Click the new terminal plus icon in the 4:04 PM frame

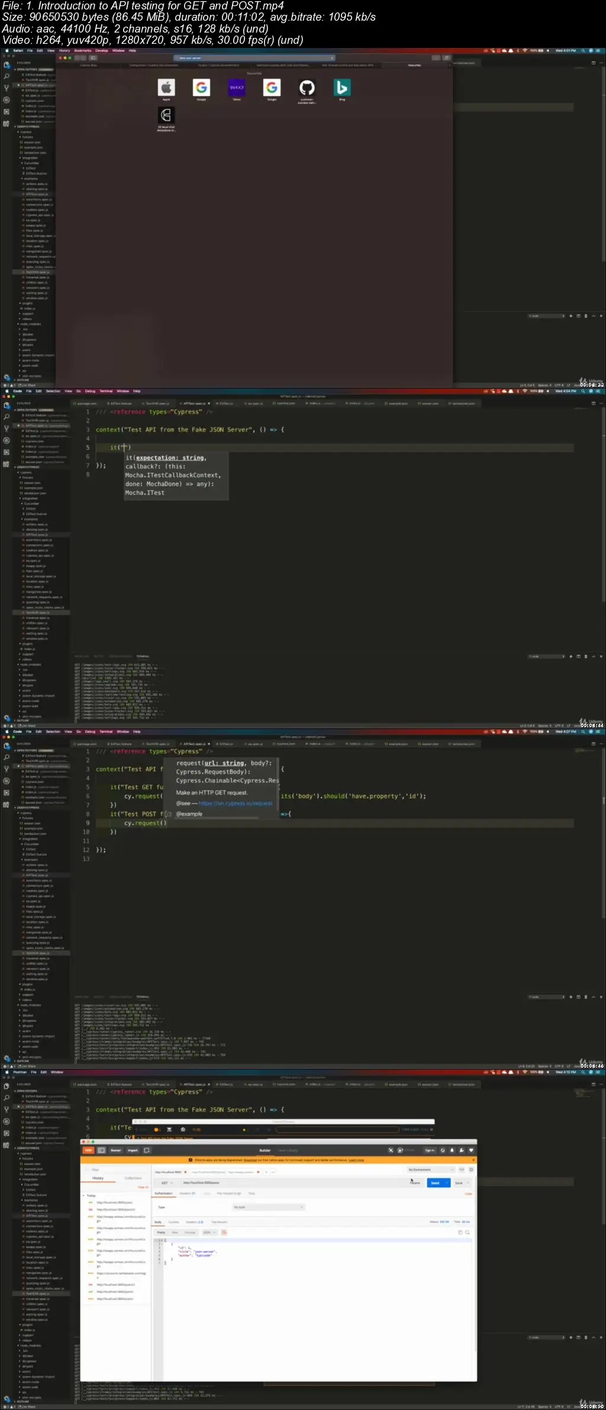pyautogui.click(x=570, y=656)
